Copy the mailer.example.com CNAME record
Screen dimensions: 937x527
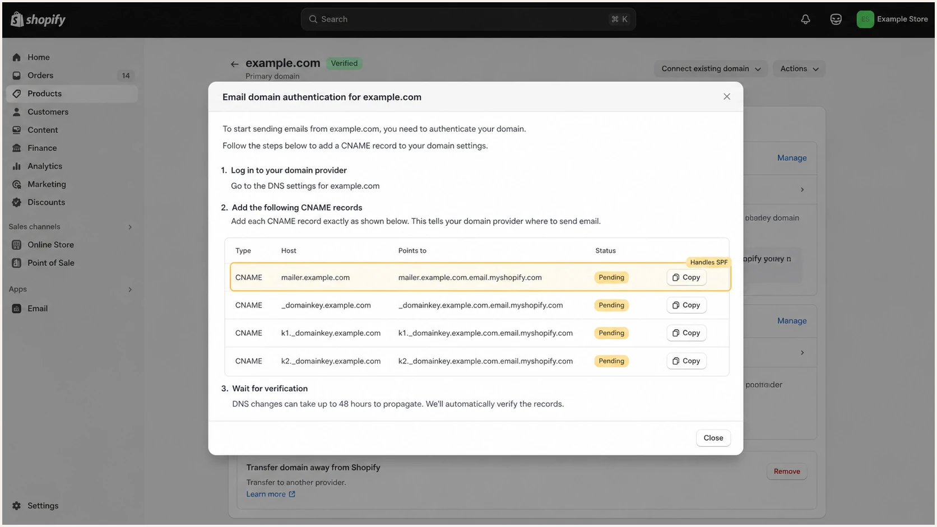[686, 277]
